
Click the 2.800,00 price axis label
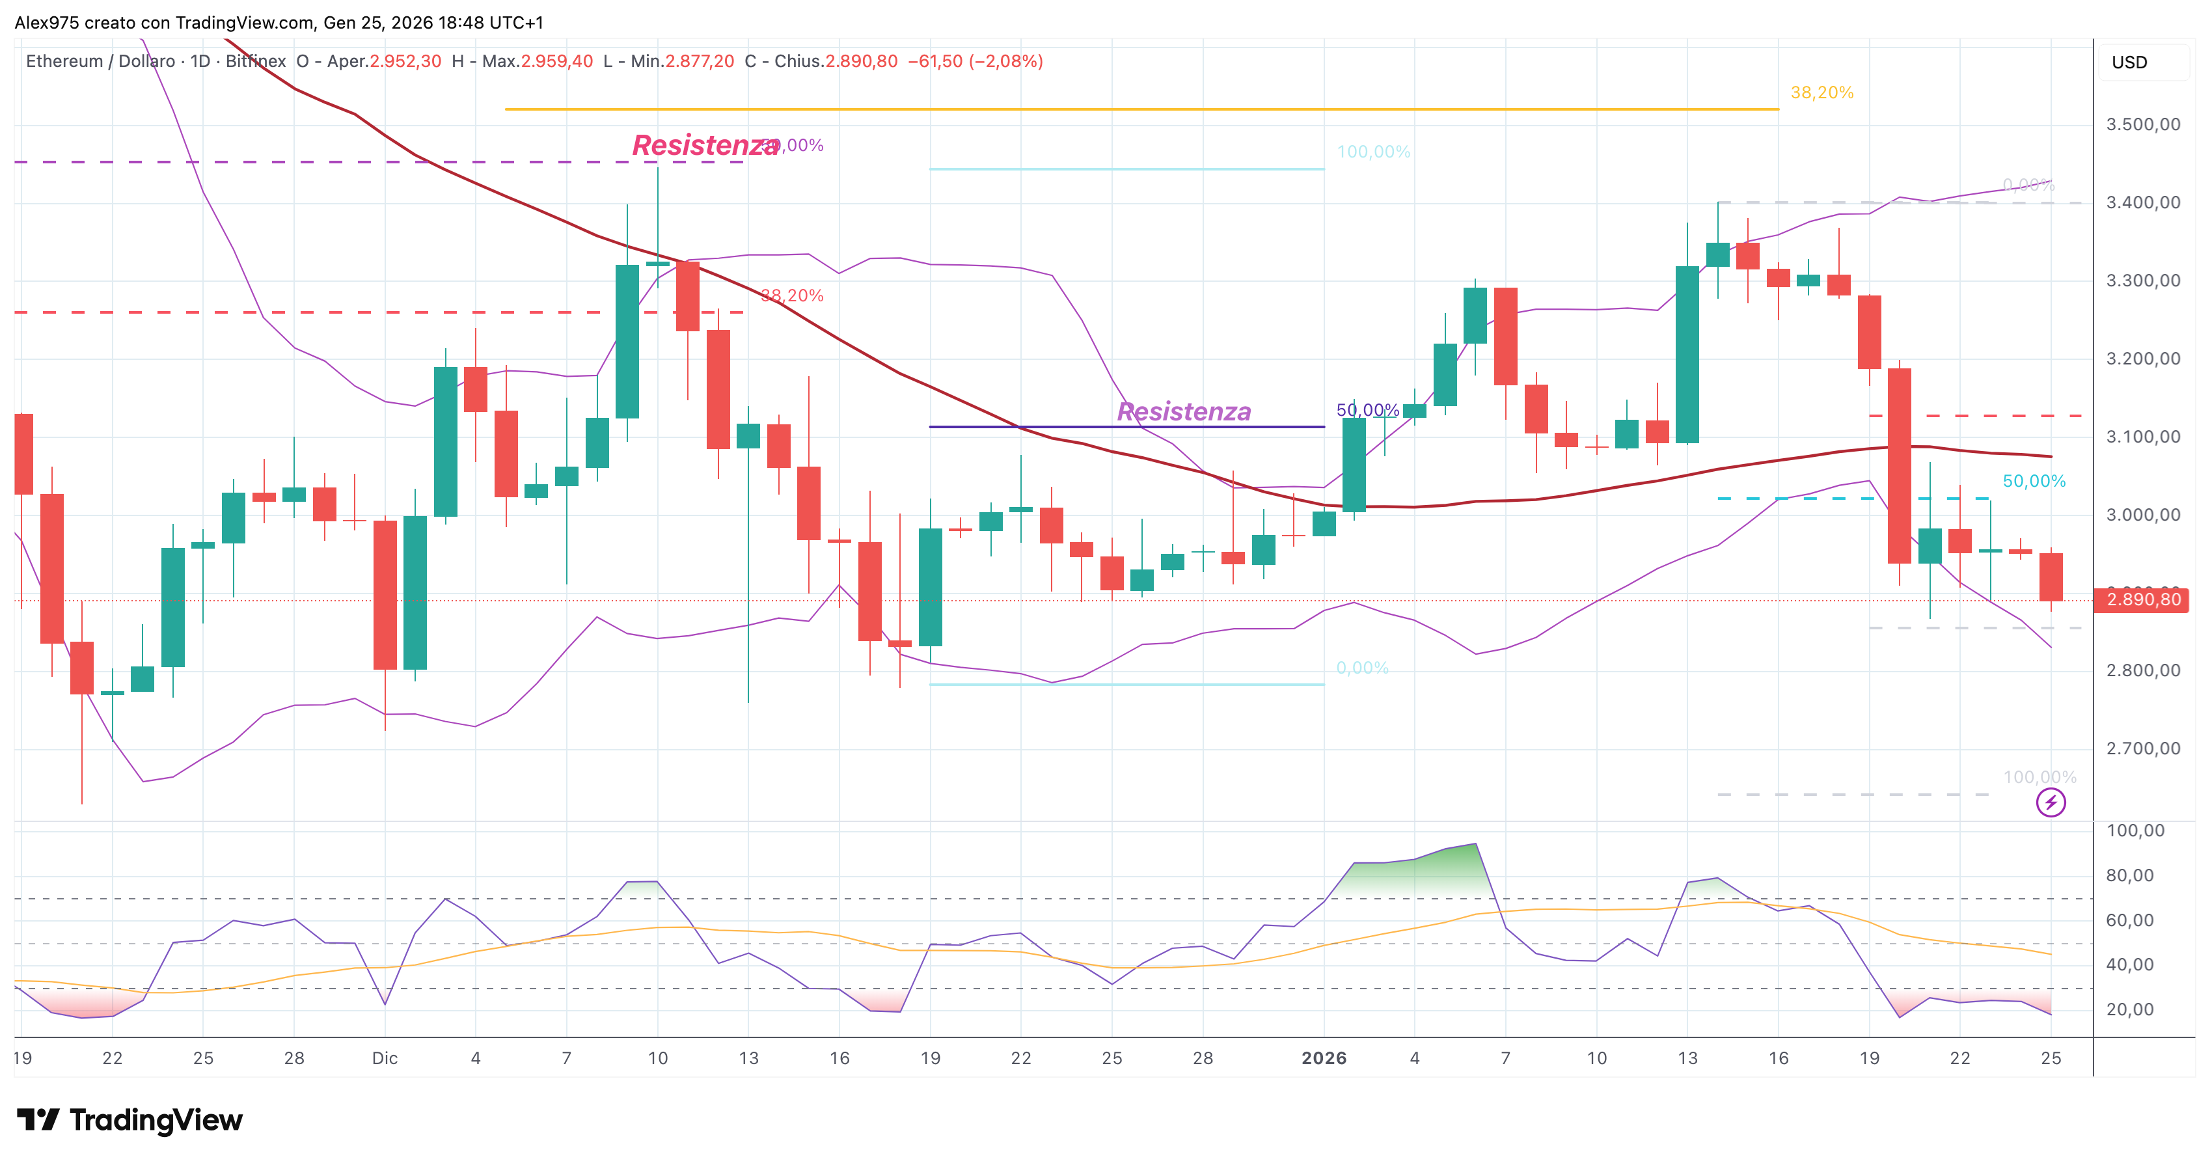coord(2142,671)
